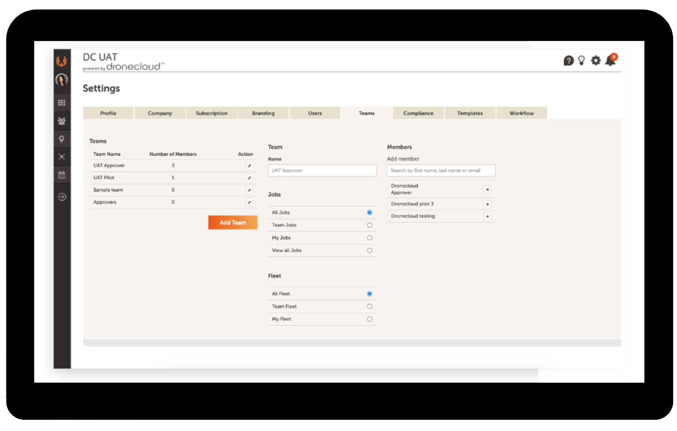Open the map location pin icon

pyautogui.click(x=62, y=139)
